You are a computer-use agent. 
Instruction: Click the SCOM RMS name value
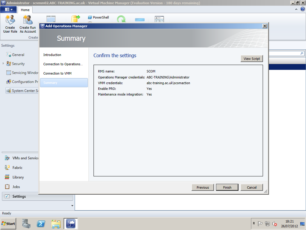click(x=151, y=71)
